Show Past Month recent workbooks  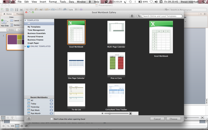[35, 113]
